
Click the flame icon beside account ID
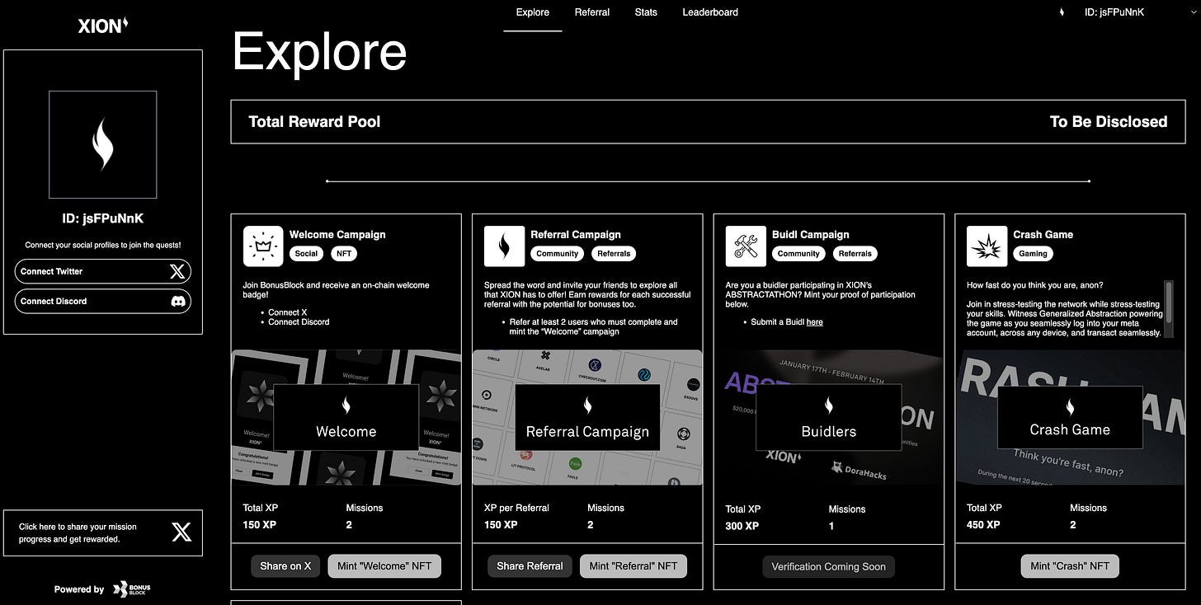click(x=1062, y=12)
